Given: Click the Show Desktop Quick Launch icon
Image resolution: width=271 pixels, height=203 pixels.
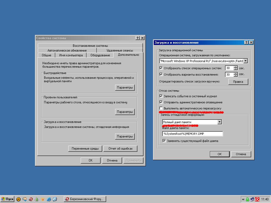Looking at the screenshot, I should point(55,199).
